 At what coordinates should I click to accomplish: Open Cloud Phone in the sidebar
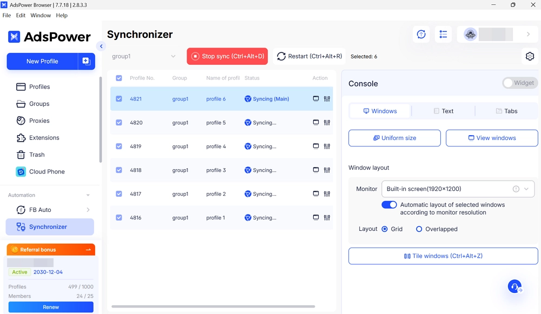(47, 172)
